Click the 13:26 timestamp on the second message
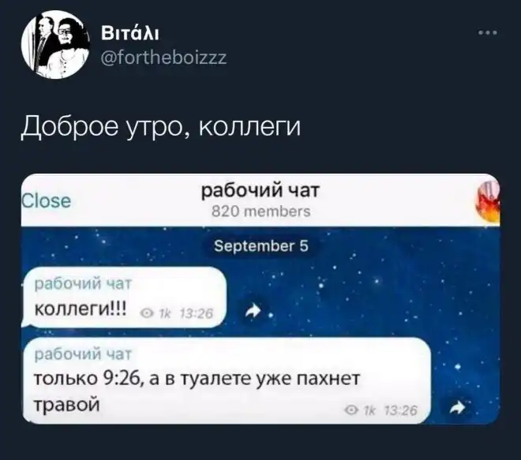Viewport: 521px width, 460px height. [400, 410]
